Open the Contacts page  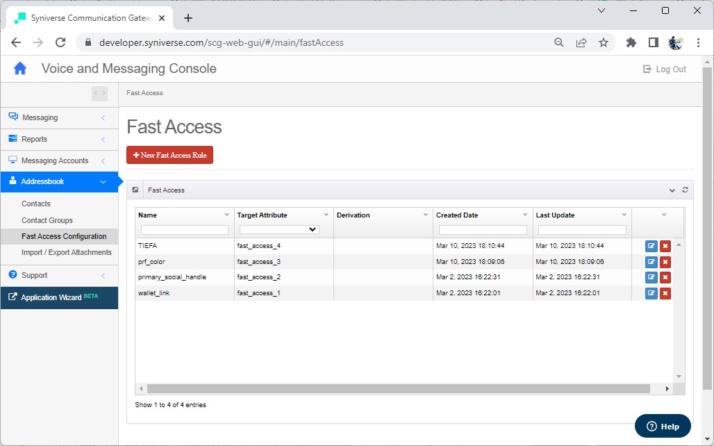pyautogui.click(x=36, y=204)
